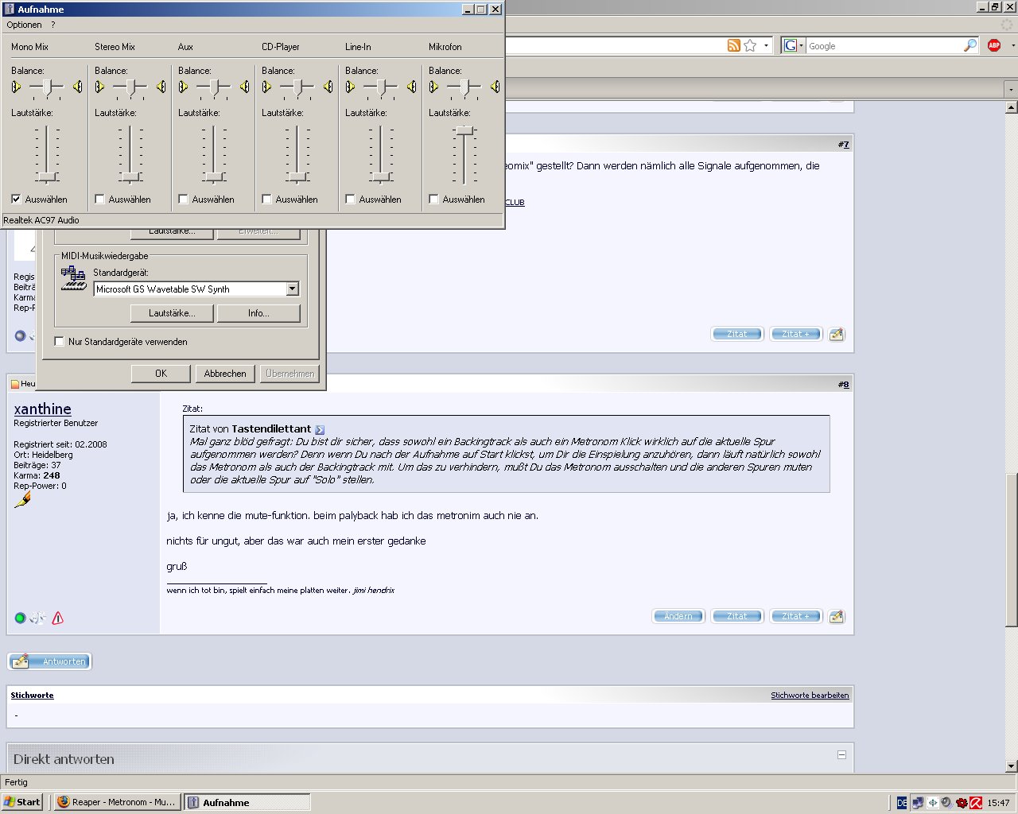Check Auswählen for CD-Player
Viewport: 1018px width, 814px height.
[x=266, y=199]
